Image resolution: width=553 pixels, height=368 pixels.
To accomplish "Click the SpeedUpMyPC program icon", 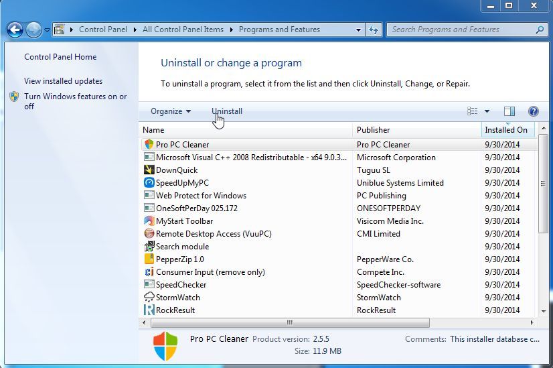I will pos(149,182).
